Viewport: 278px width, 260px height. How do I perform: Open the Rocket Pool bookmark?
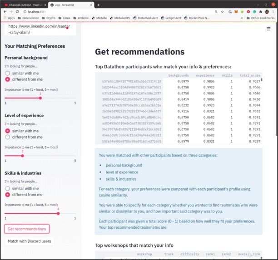point(197,18)
